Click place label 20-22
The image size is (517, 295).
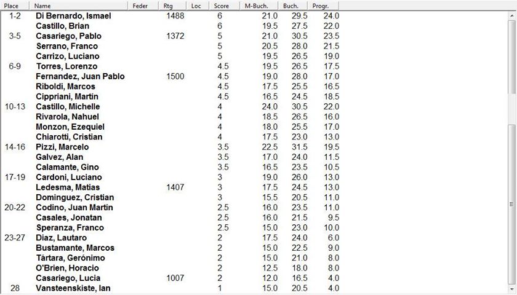pyautogui.click(x=15, y=208)
